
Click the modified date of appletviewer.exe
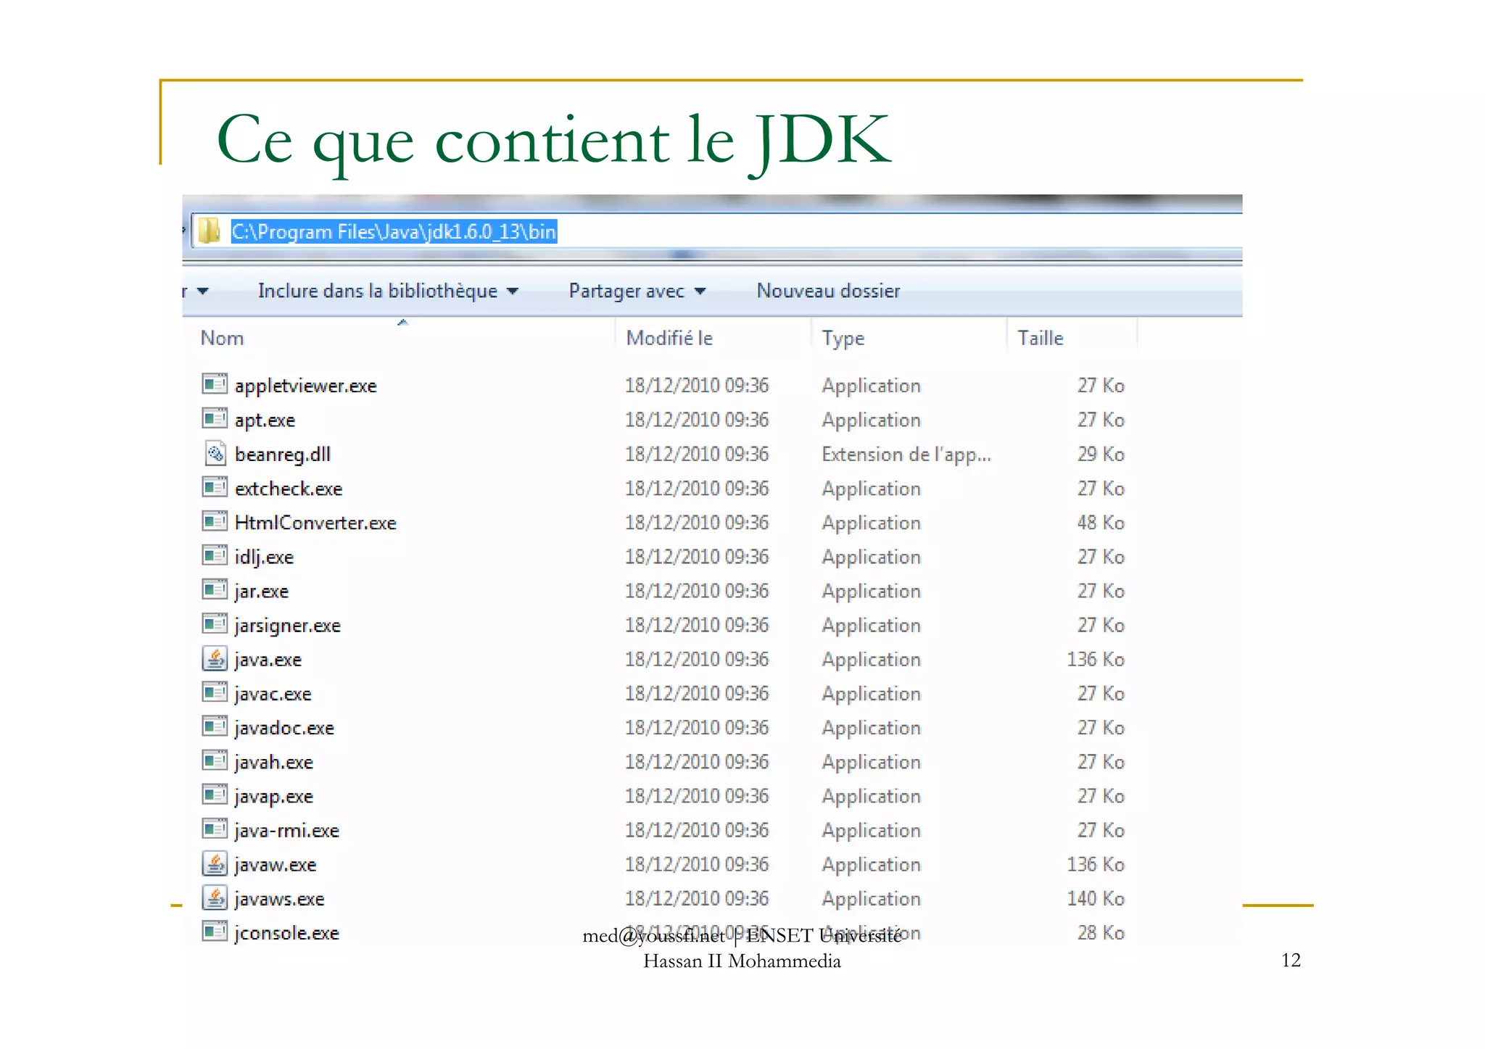click(696, 386)
